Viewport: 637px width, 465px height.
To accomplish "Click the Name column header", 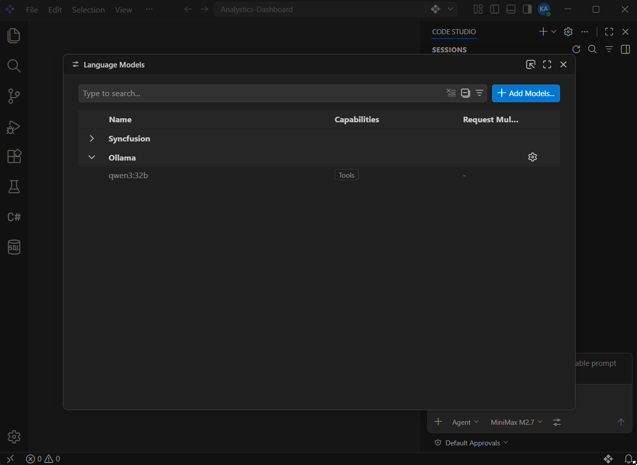I will click(120, 119).
